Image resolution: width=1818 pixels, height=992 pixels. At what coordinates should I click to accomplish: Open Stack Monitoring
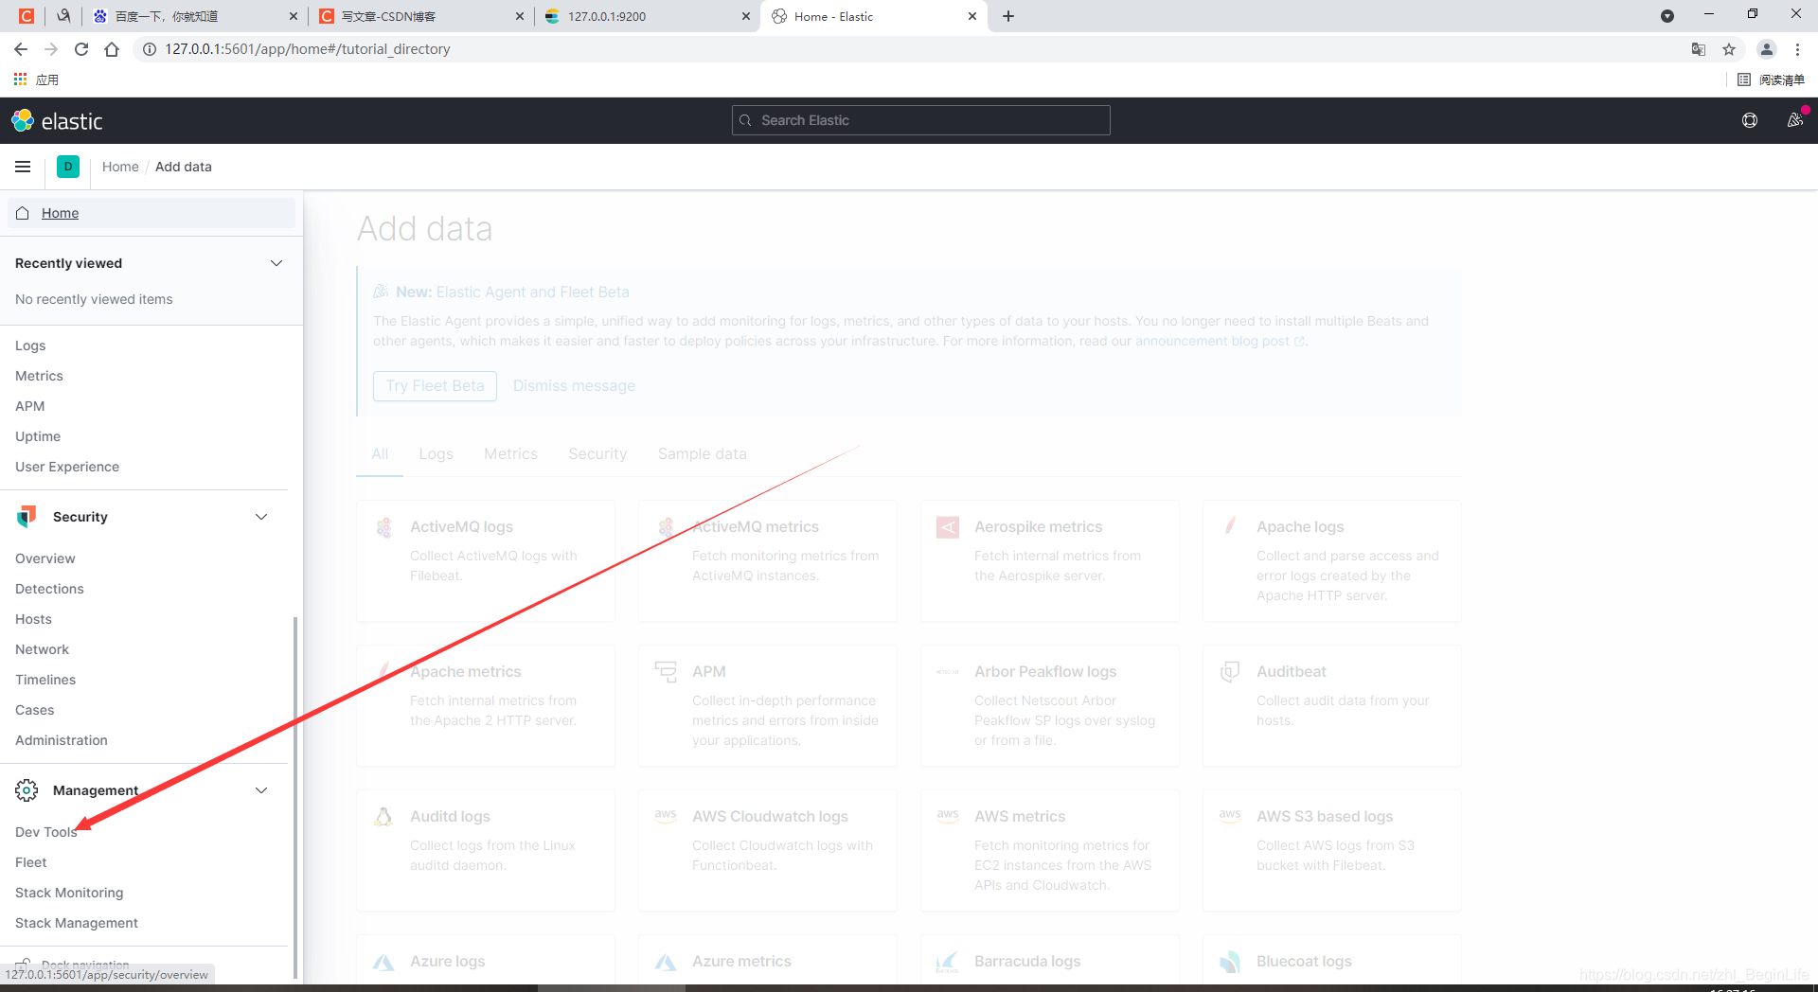coord(69,893)
